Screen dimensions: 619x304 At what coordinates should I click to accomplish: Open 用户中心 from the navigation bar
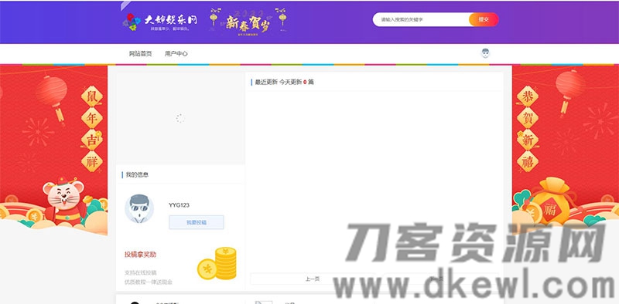tap(176, 53)
